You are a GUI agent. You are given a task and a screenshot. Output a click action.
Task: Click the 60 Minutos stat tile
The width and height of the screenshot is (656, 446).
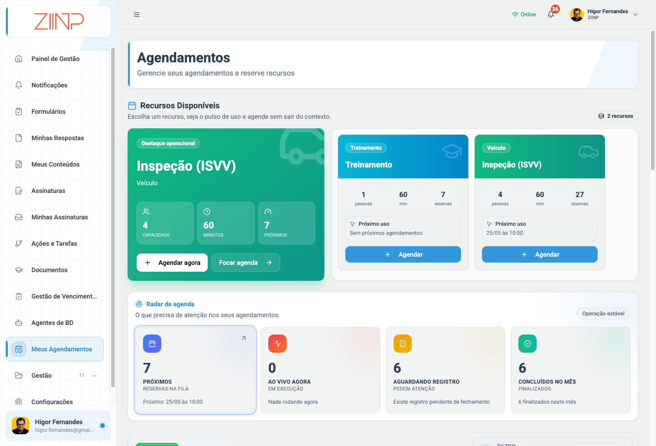tap(226, 223)
